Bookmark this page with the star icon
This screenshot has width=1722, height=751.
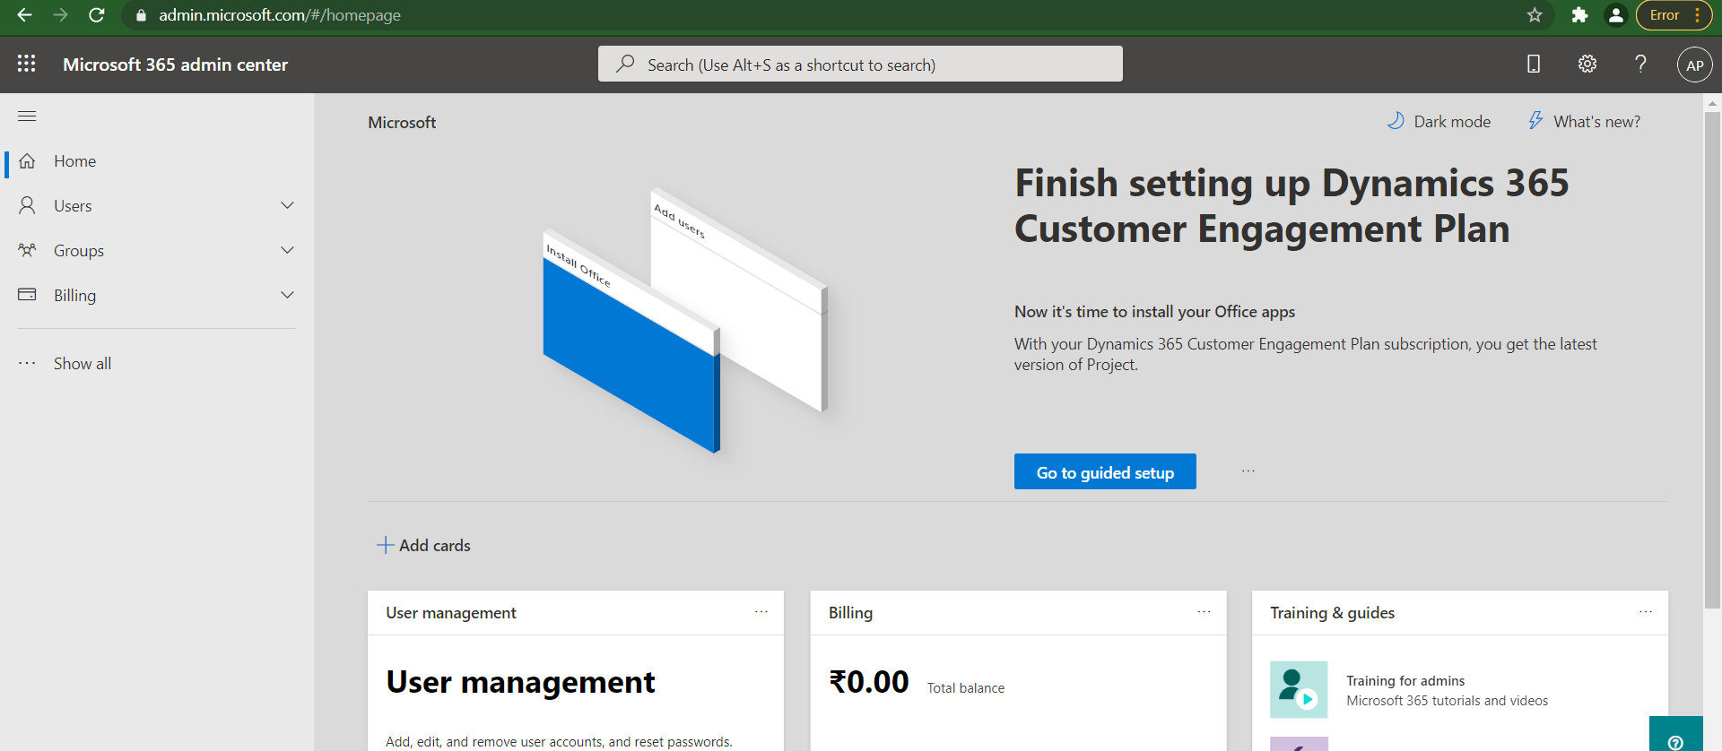[x=1535, y=15]
